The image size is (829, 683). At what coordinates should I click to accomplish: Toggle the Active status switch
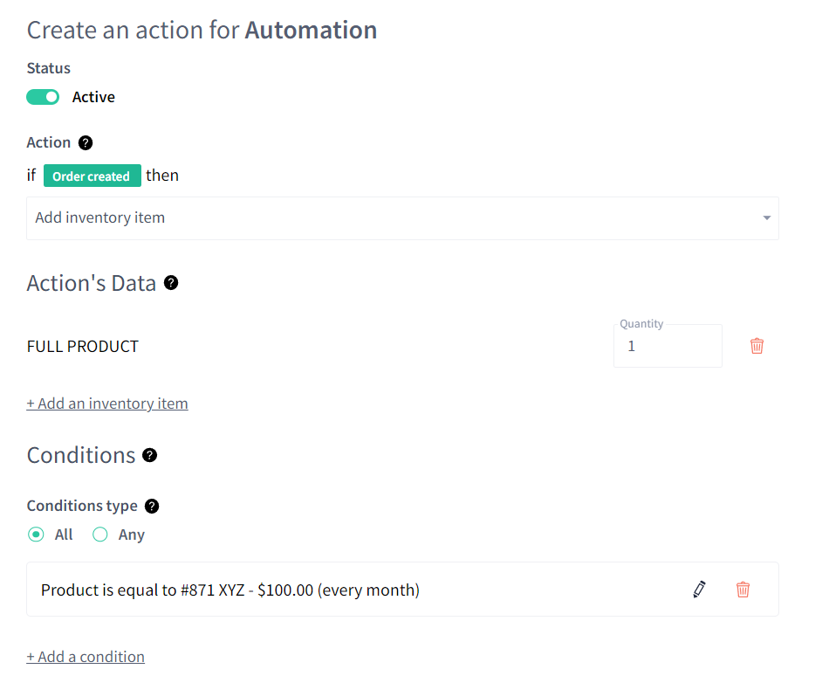[x=43, y=97]
